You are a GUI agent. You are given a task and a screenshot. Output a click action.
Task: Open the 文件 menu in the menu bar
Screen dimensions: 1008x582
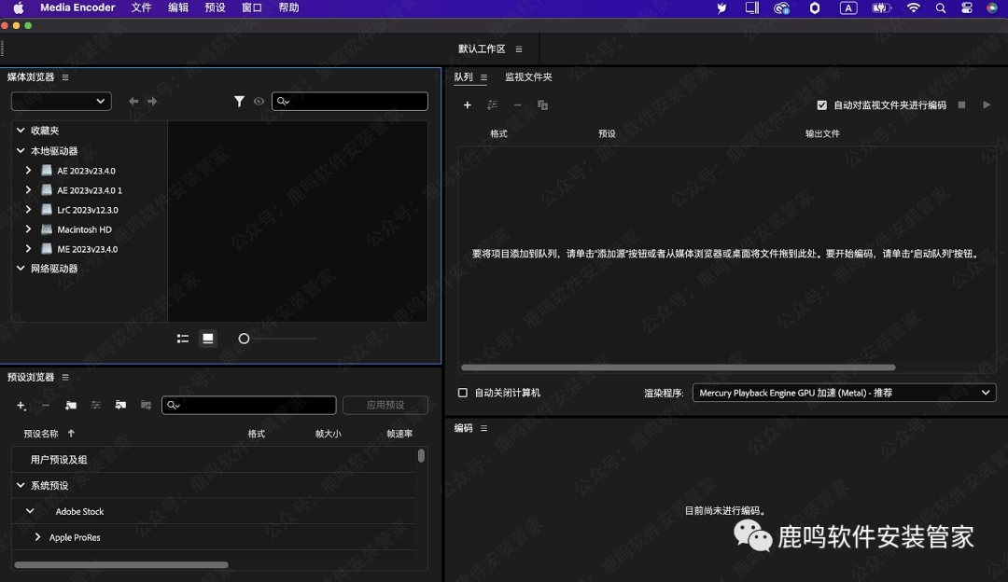tap(141, 7)
